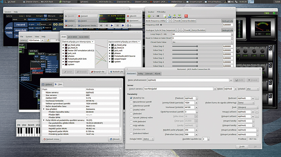Open the Snímky/Údobí 1024 dropdown
Screen dimensions: 281x157
pyautogui.click(x=196, y=103)
